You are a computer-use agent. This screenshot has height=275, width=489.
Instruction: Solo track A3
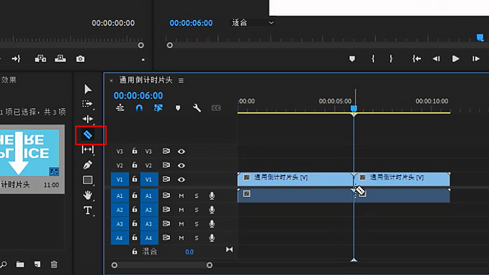click(196, 224)
